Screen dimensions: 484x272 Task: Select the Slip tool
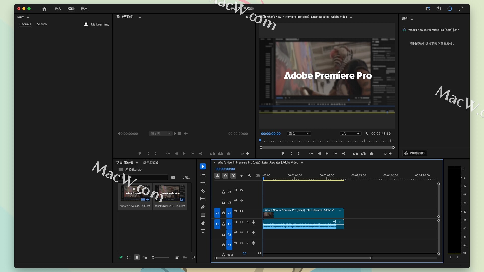pyautogui.click(x=203, y=199)
